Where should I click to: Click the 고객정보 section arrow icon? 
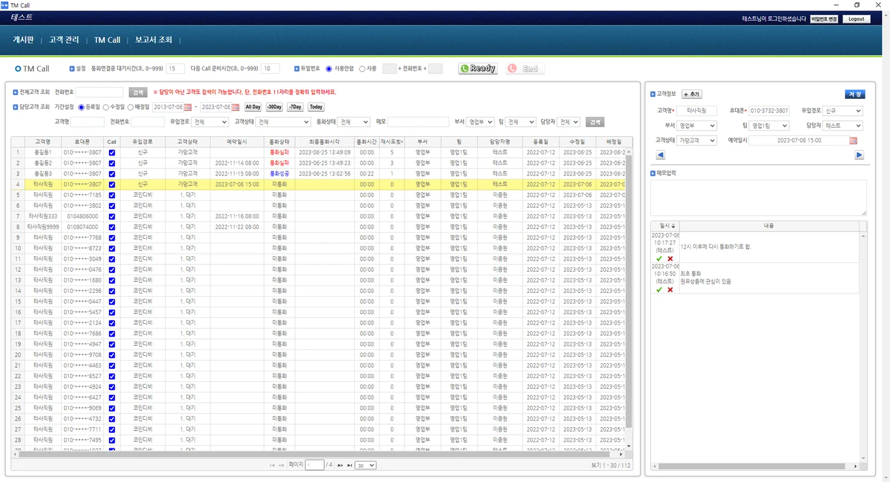(653, 94)
